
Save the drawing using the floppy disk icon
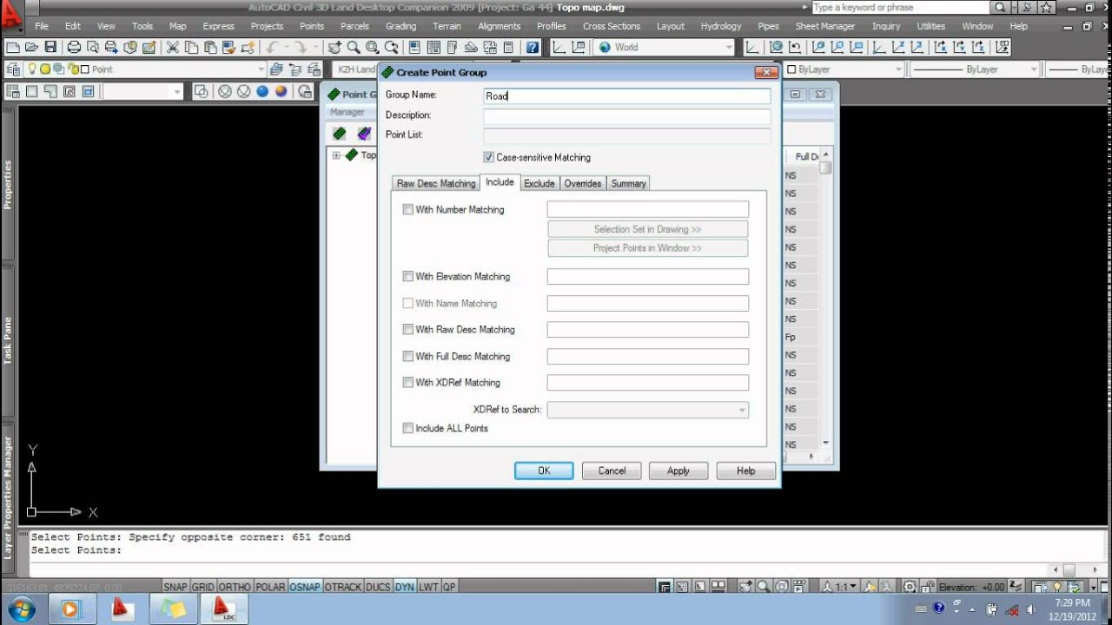tap(50, 47)
